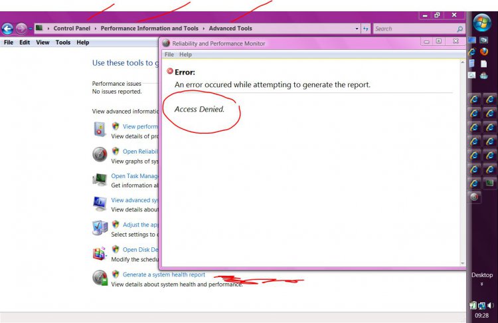Open the Control Panel File menu
Screen dimensions: 498x323
(9, 43)
